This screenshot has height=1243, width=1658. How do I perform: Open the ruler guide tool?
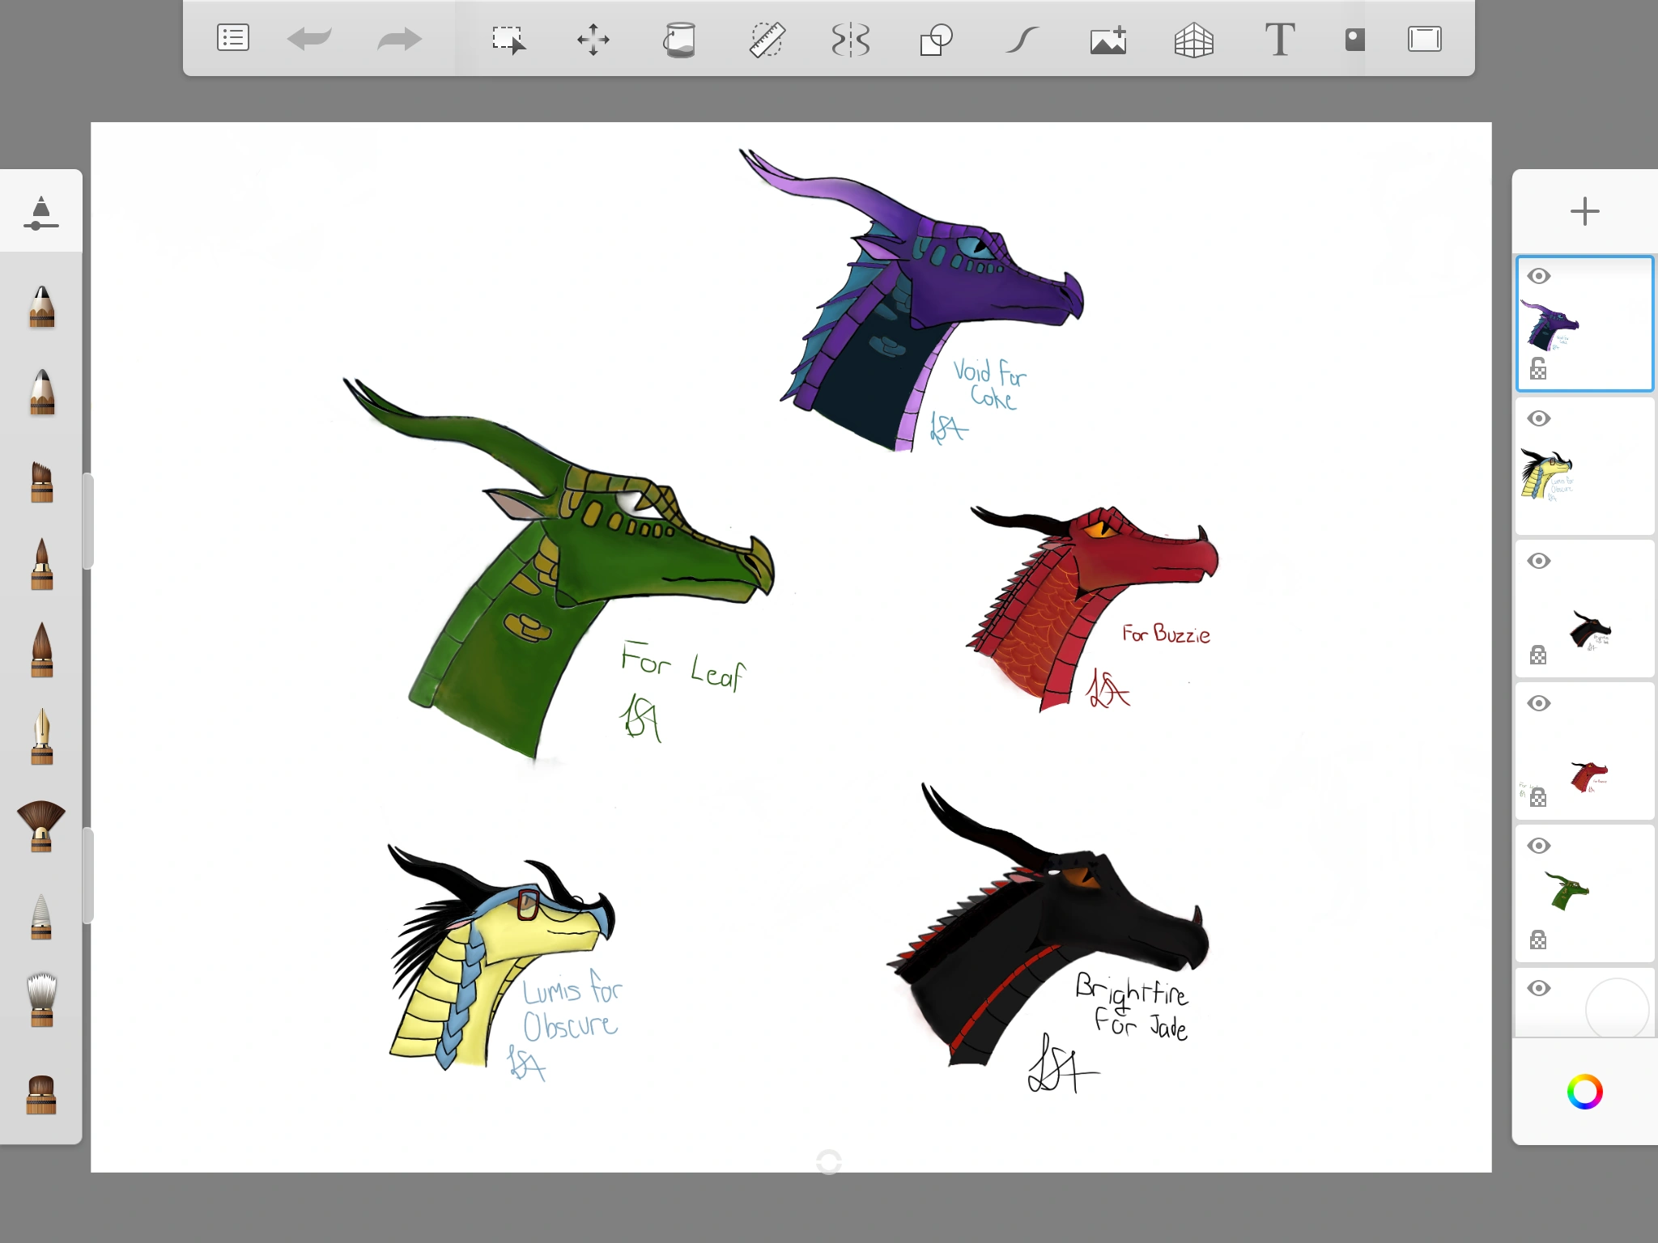pos(766,39)
